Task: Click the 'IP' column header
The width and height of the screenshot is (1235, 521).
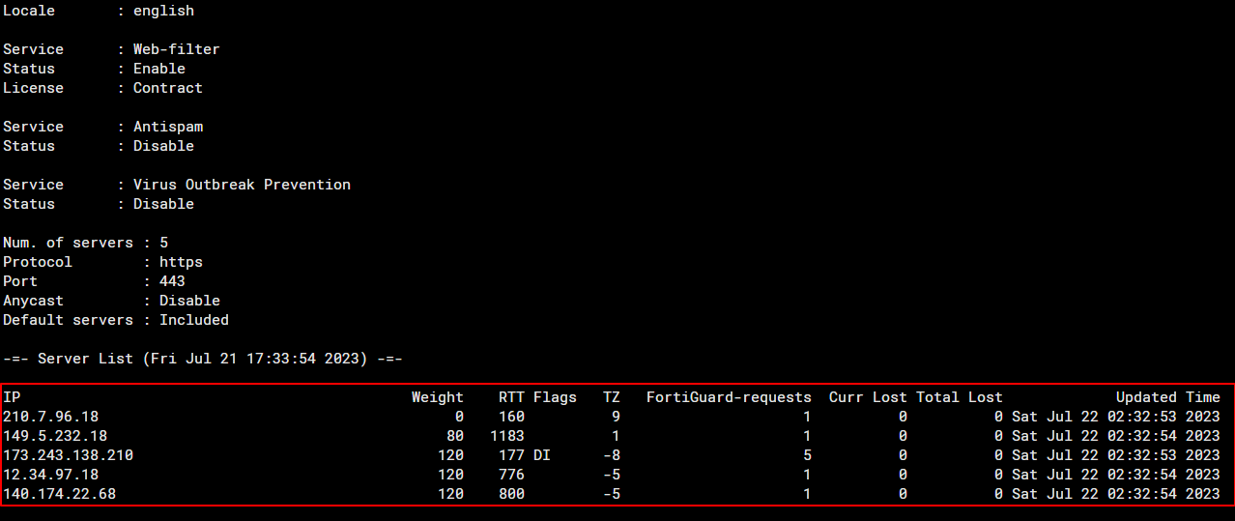Action: pos(12,397)
